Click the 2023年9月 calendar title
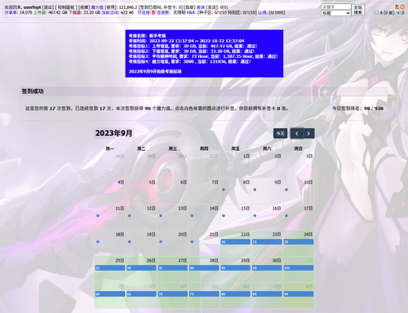Viewport: 408px width, 313px height. click(x=113, y=133)
